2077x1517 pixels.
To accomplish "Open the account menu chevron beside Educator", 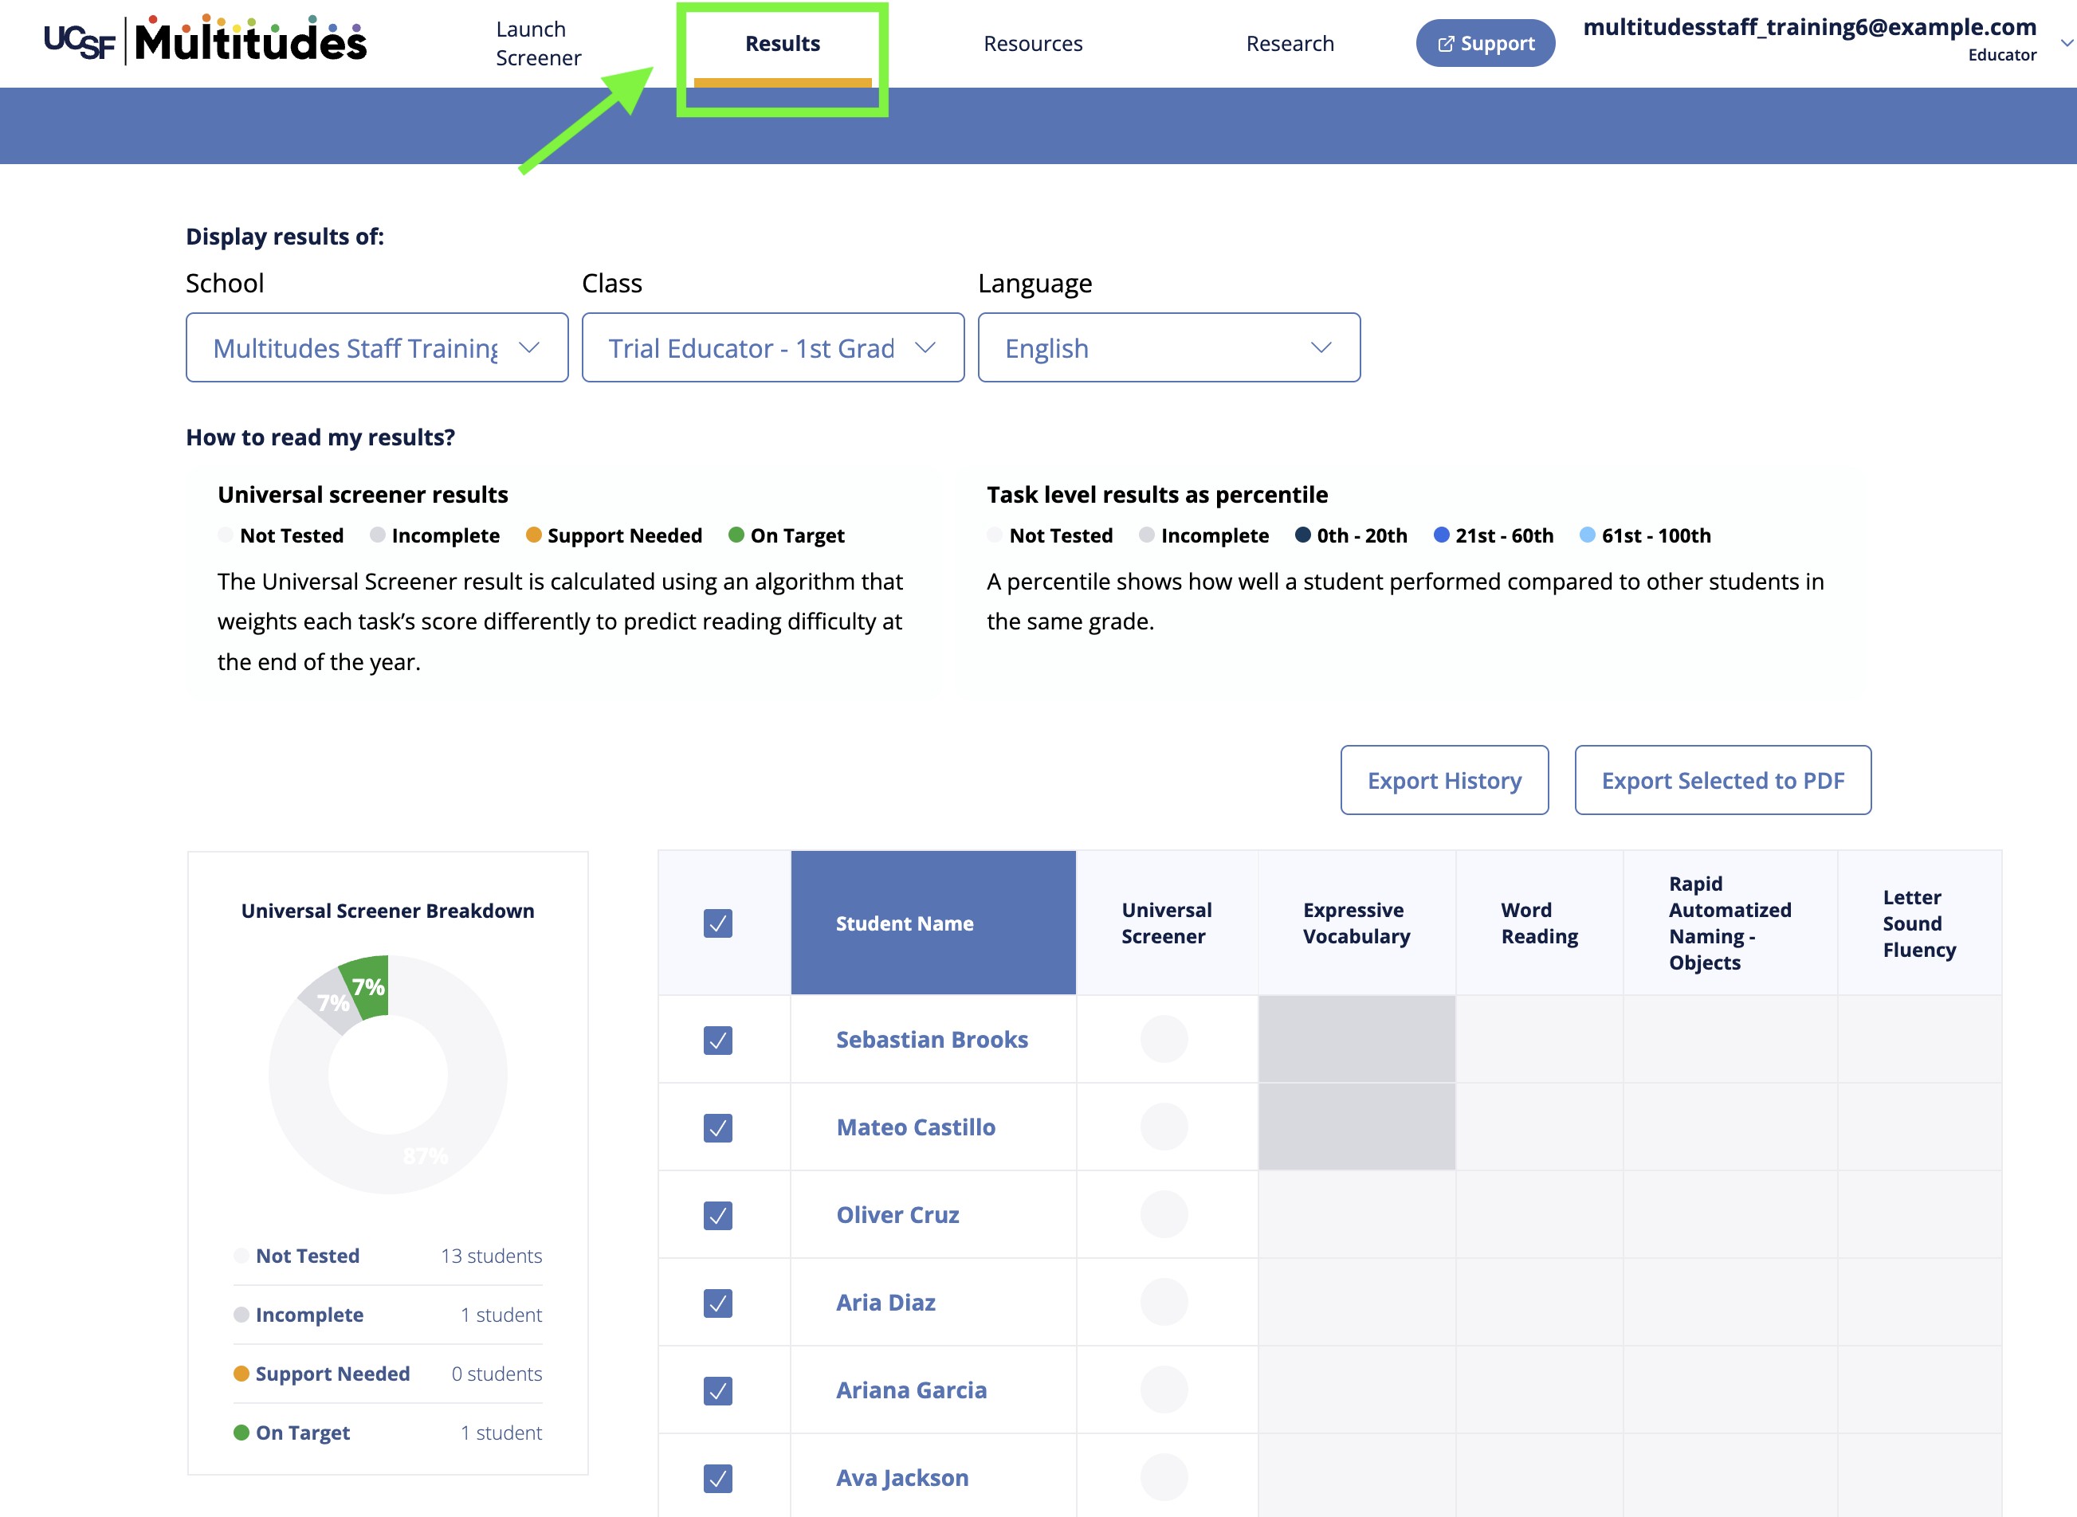I will 2066,43.
